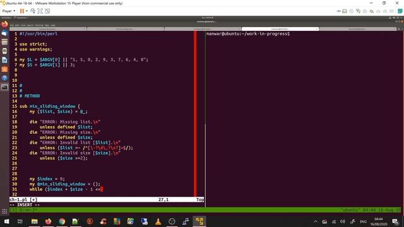The height and width of the screenshot is (227, 404).
Task: Click line 1 '#!/usr/bin/perl'
Action: pos(39,33)
